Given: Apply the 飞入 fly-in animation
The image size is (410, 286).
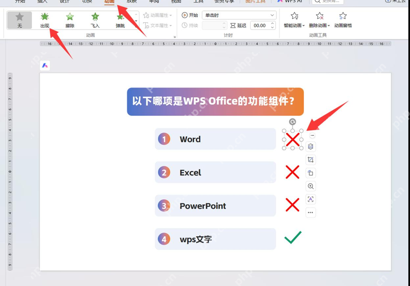Looking at the screenshot, I should coord(95,20).
